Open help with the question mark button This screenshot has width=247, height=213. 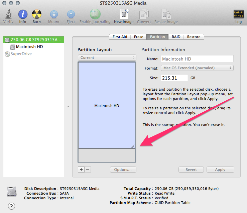(x=11, y=206)
